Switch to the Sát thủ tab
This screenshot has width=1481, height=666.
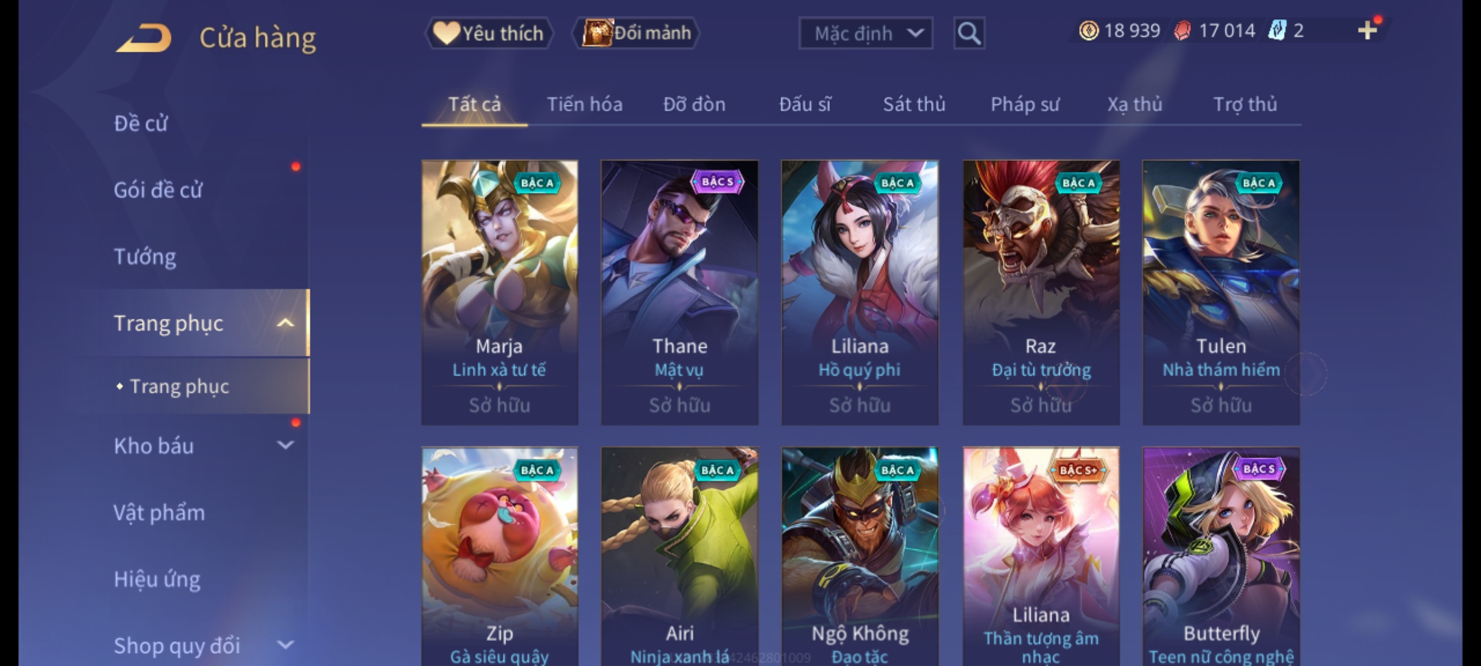click(x=914, y=104)
